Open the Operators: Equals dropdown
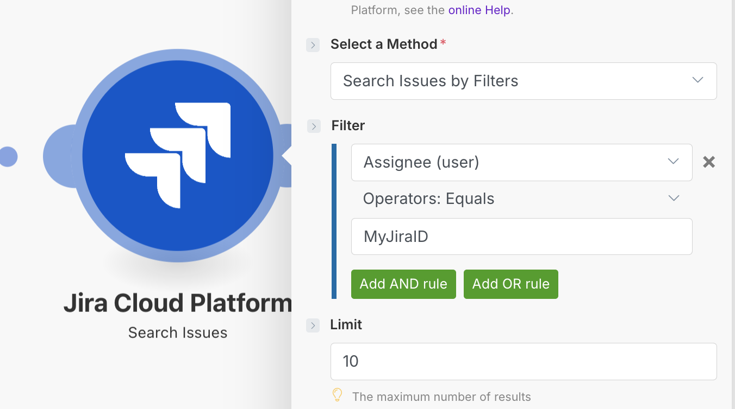Screen dimensions: 735x409 click(521, 199)
